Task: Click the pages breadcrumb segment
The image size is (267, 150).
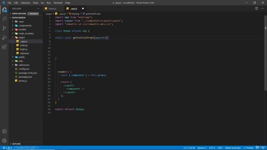Action: (x=49, y=14)
